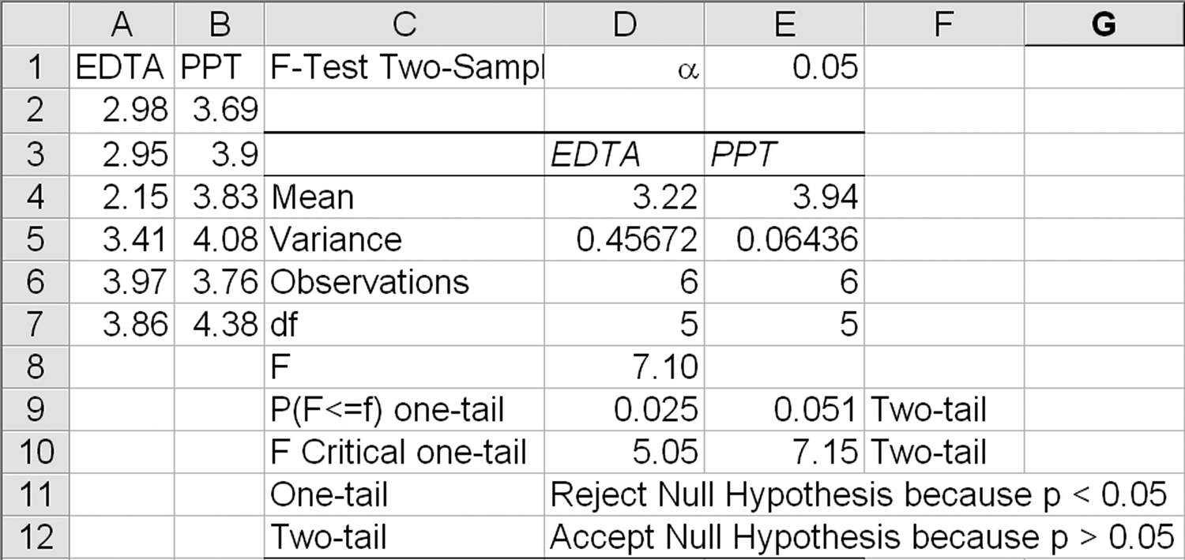This screenshot has width=1185, height=560.
Task: Select the column A header
Action: click(x=122, y=25)
